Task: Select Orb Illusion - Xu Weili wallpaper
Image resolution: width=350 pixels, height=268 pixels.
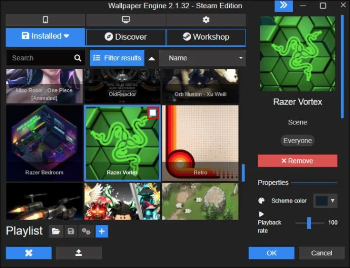Action: [x=200, y=86]
